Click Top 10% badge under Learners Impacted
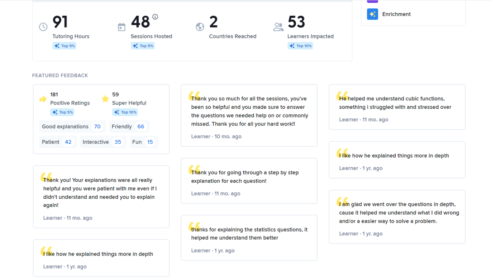Viewport: 492px width, 280px height. tap(300, 46)
